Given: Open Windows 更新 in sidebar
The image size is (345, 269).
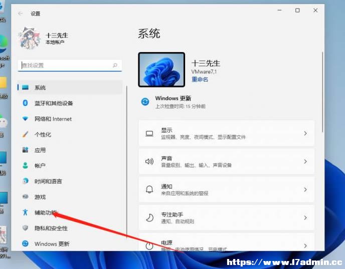Looking at the screenshot, I should coord(70,244).
